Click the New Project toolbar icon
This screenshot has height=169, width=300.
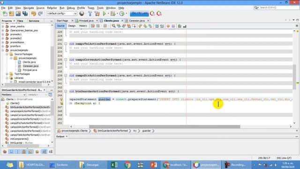click(11, 14)
